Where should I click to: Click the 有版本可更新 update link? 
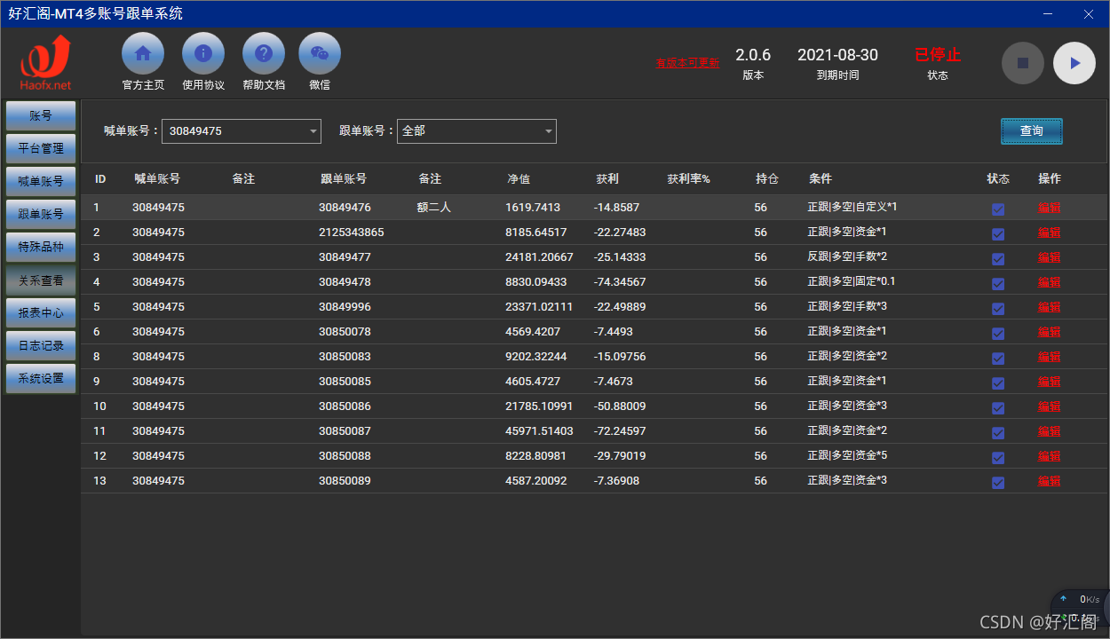click(687, 63)
